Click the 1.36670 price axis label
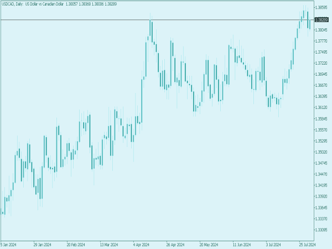Image resolution: width=332 pixels, height=249 pixels. (321, 85)
